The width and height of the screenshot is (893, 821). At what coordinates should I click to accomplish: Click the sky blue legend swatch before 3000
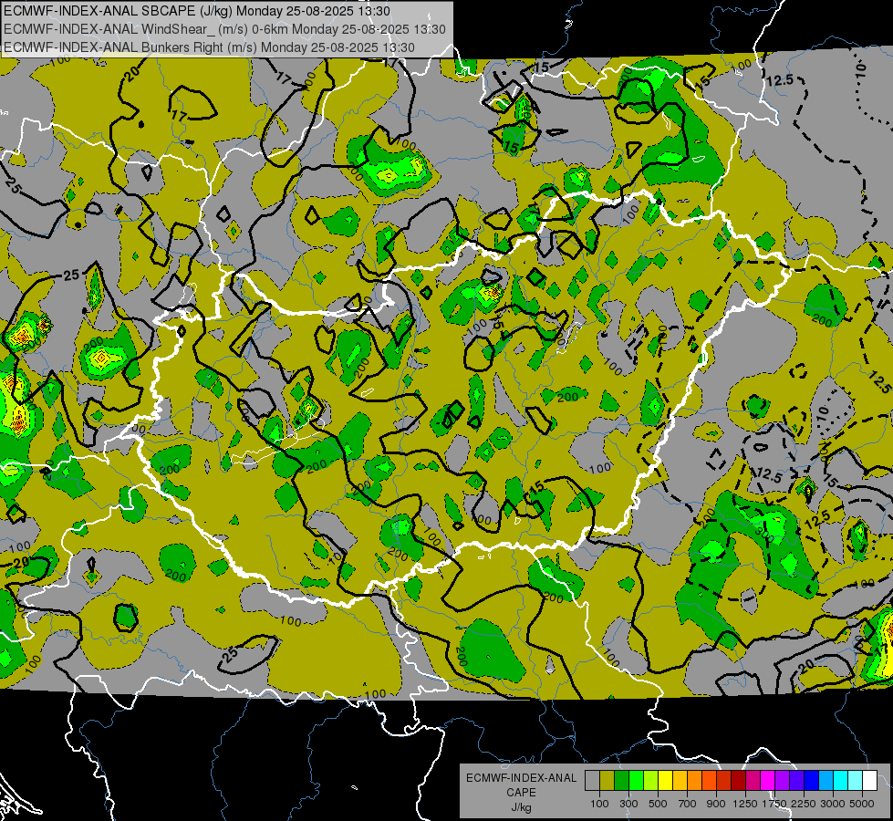(x=826, y=781)
